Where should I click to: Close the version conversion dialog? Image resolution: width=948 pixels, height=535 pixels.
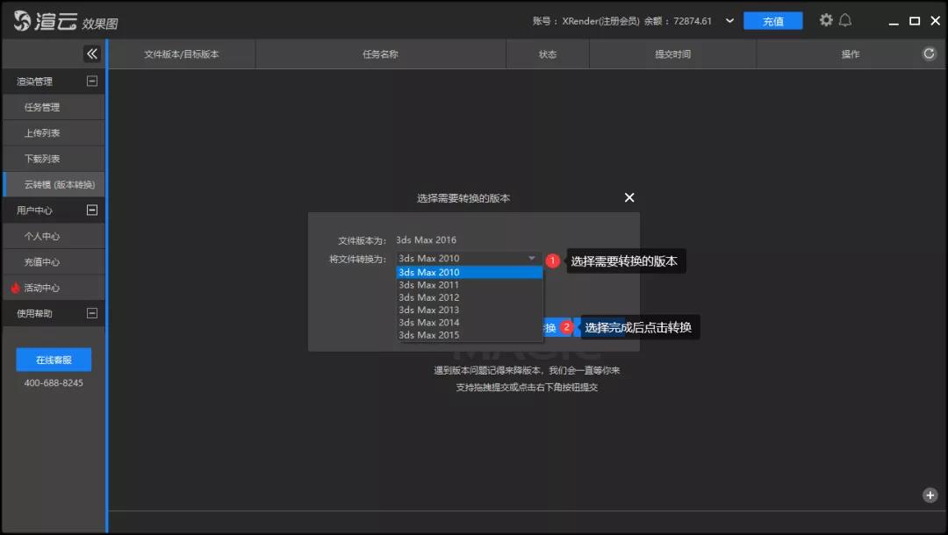pos(629,197)
